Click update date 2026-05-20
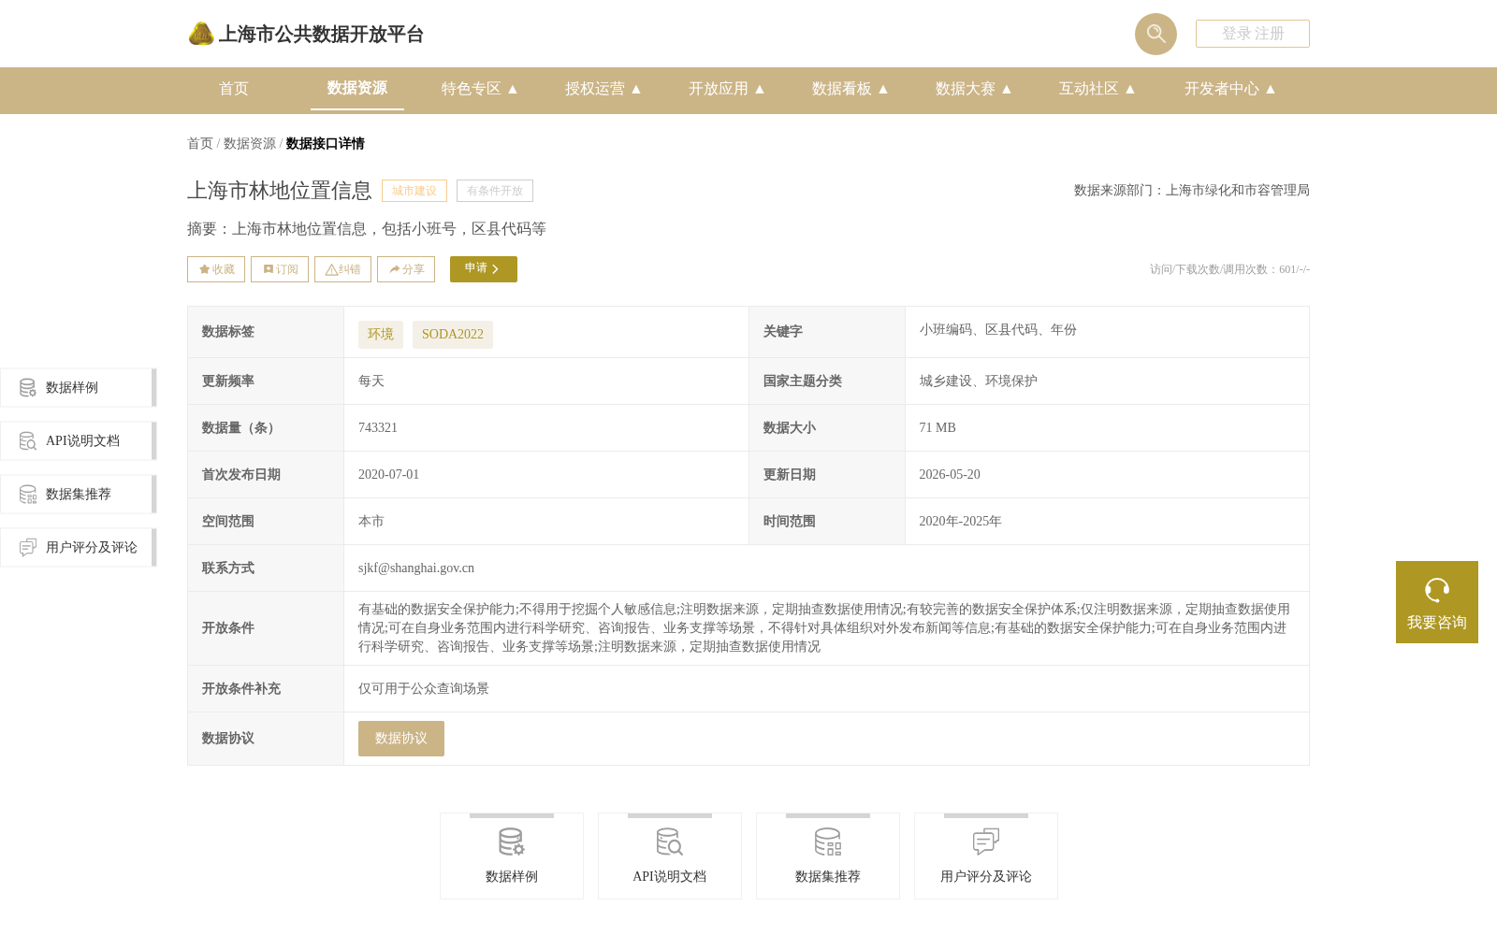Screen dimensions: 1497x935 (x=950, y=475)
